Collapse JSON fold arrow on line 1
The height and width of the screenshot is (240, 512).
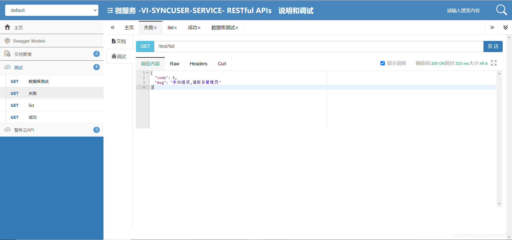point(147,73)
